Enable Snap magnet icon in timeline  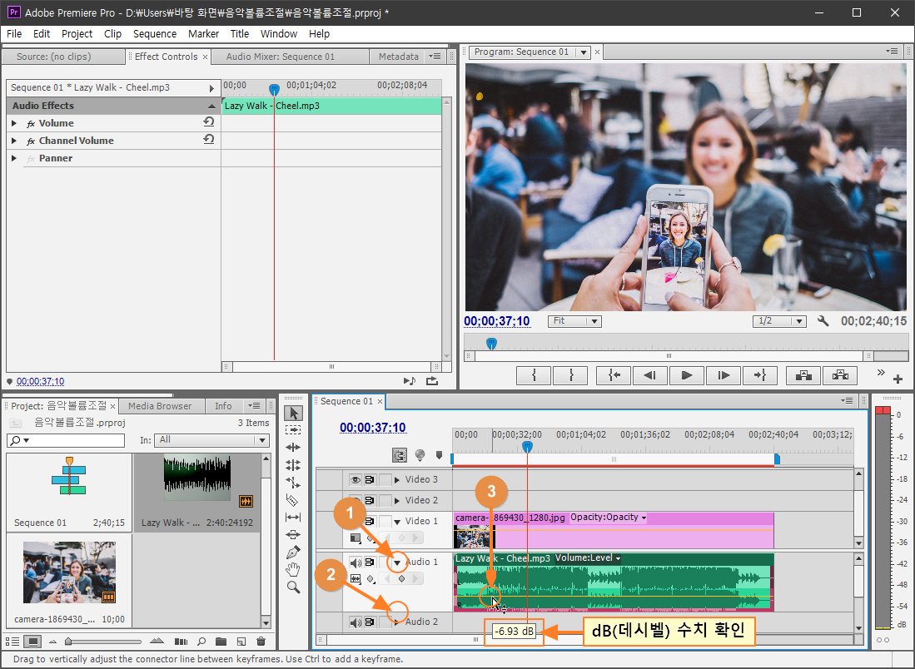(x=400, y=455)
